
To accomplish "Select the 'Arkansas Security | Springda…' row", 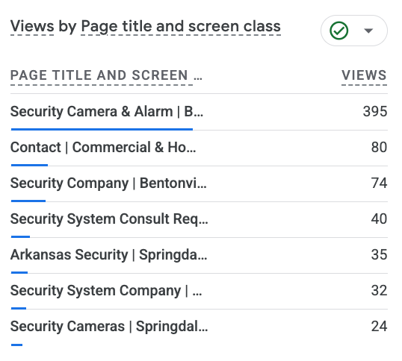I will (x=199, y=255).
